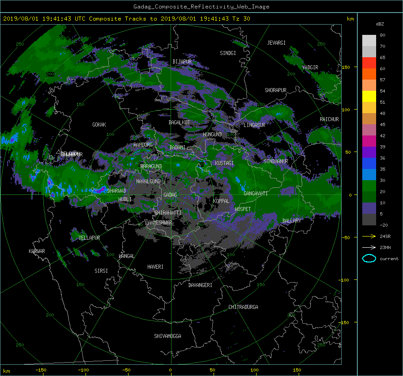403x376 pixels.
Task: Click the 'CHITRADURGA' city label
Action: pyautogui.click(x=243, y=307)
